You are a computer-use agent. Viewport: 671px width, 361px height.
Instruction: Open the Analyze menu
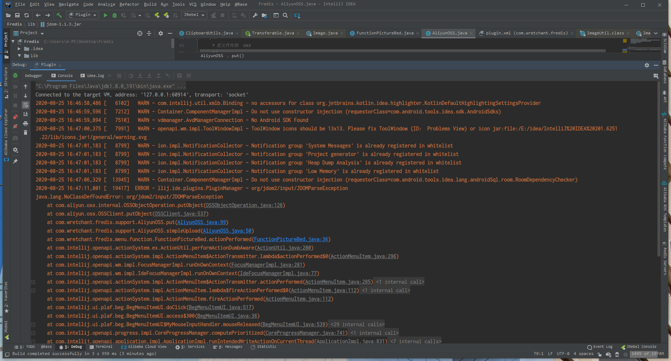point(106,4)
